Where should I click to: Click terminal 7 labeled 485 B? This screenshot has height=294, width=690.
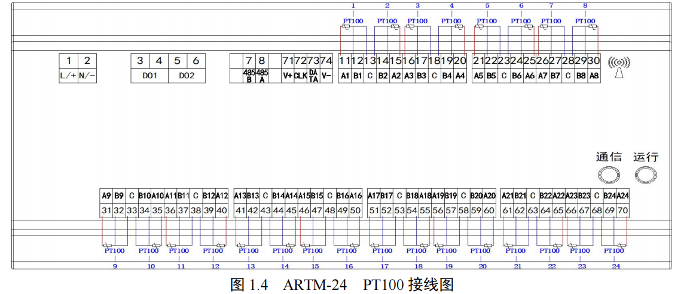249,68
